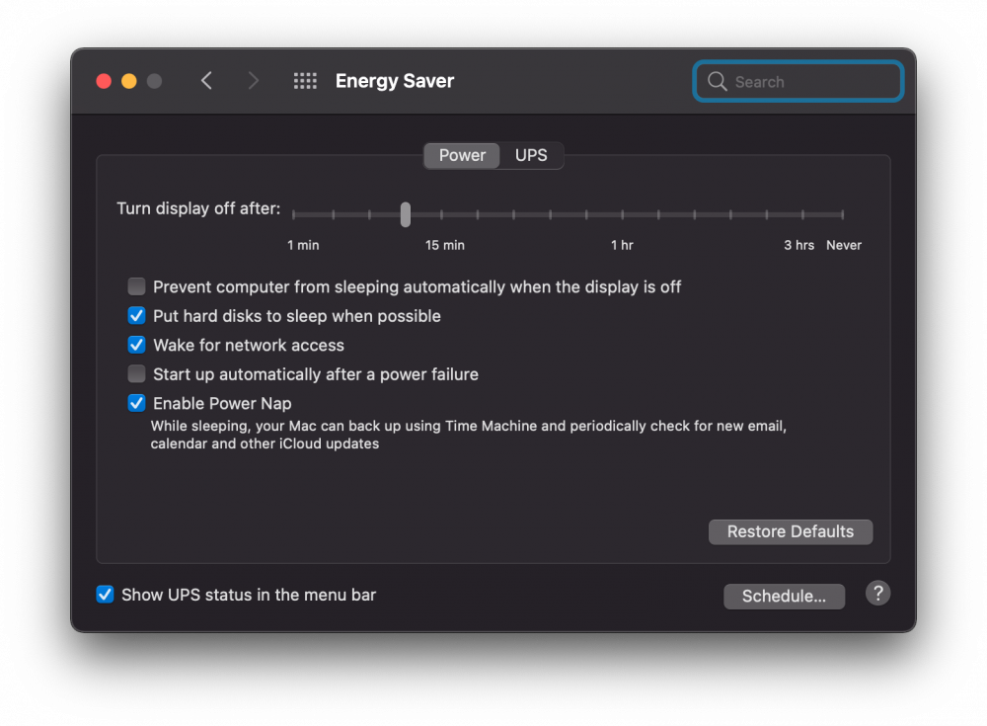This screenshot has width=987, height=726.
Task: Open help with the question mark button
Action: coord(877,593)
